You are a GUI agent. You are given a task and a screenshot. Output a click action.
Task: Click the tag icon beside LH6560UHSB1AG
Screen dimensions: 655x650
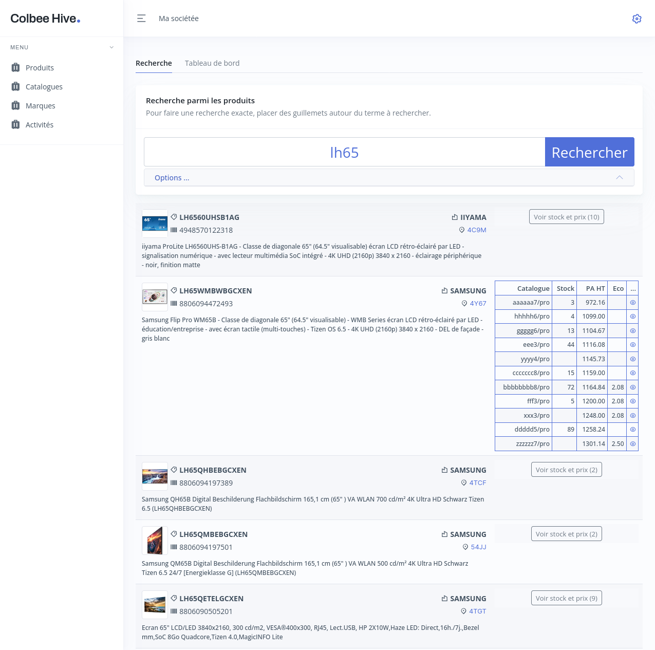(x=174, y=217)
